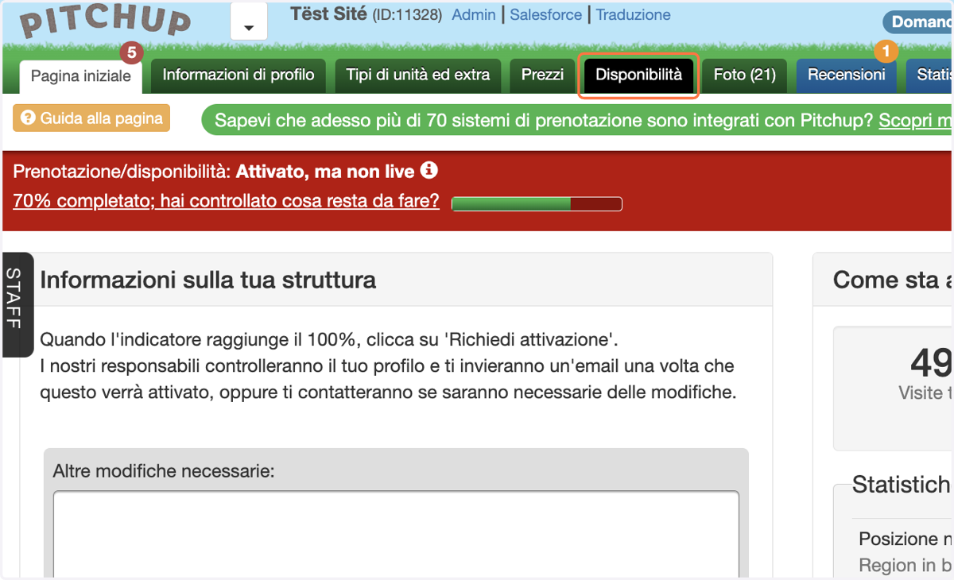Open the Disponibilità tab
Viewport: 954px width, 580px height.
[x=638, y=75]
